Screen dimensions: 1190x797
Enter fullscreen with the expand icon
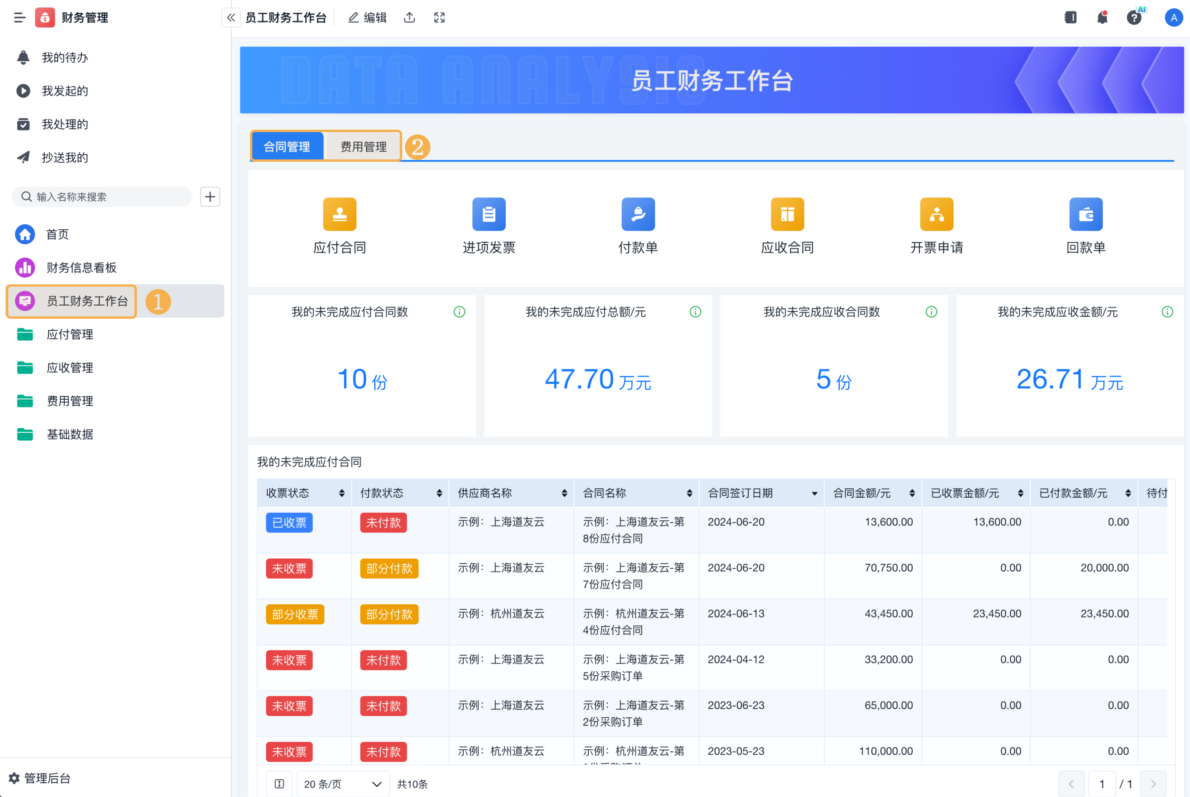439,18
